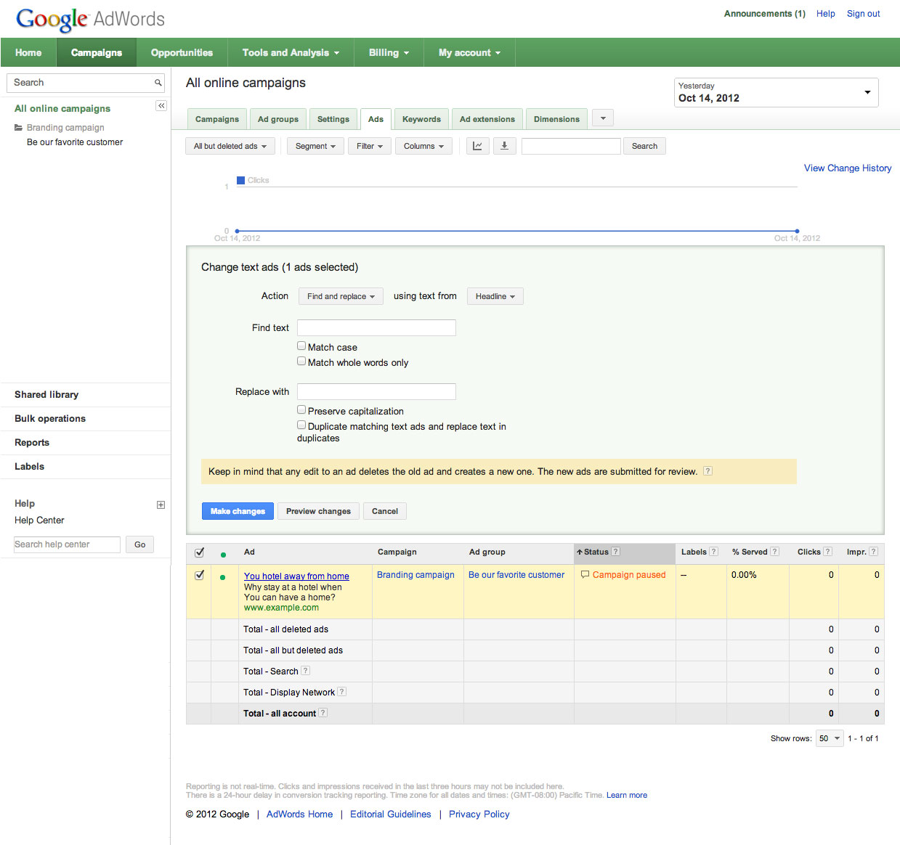This screenshot has width=900, height=845.
Task: Click the Make changes button
Action: coord(238,511)
